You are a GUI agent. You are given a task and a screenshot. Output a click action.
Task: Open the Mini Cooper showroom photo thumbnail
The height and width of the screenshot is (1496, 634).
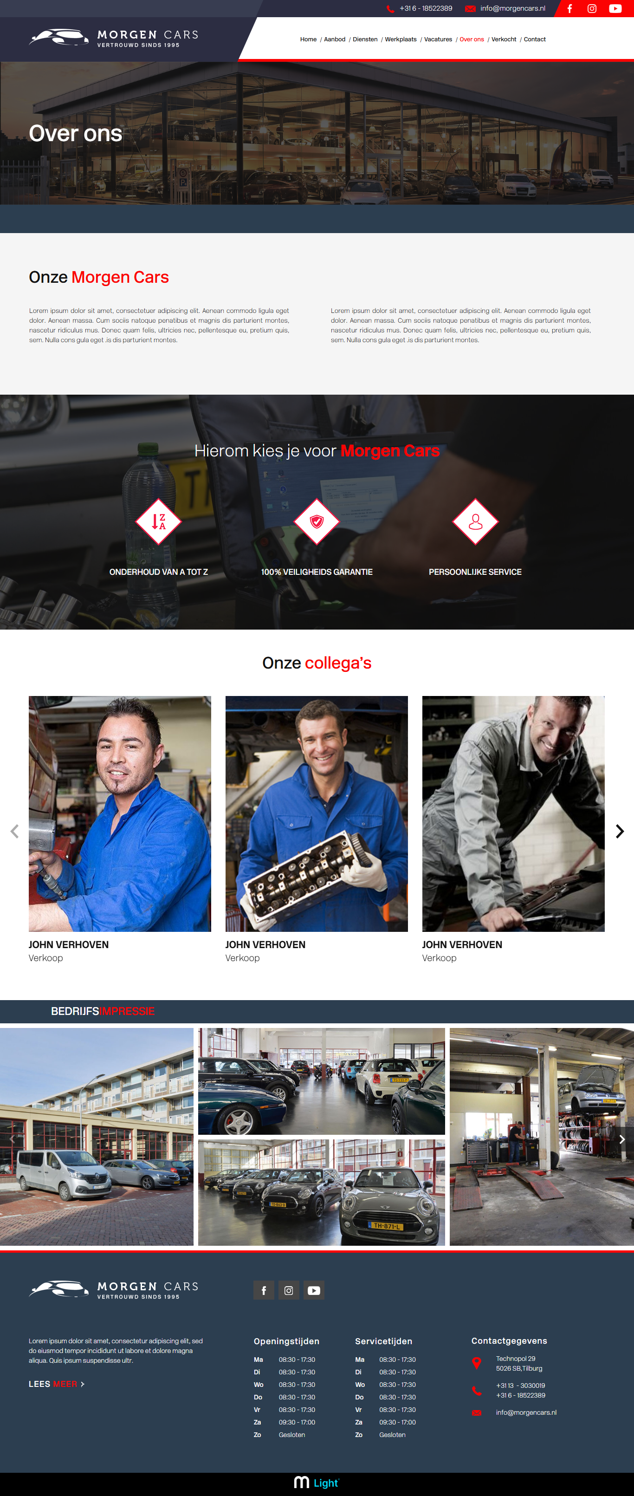click(x=322, y=1192)
